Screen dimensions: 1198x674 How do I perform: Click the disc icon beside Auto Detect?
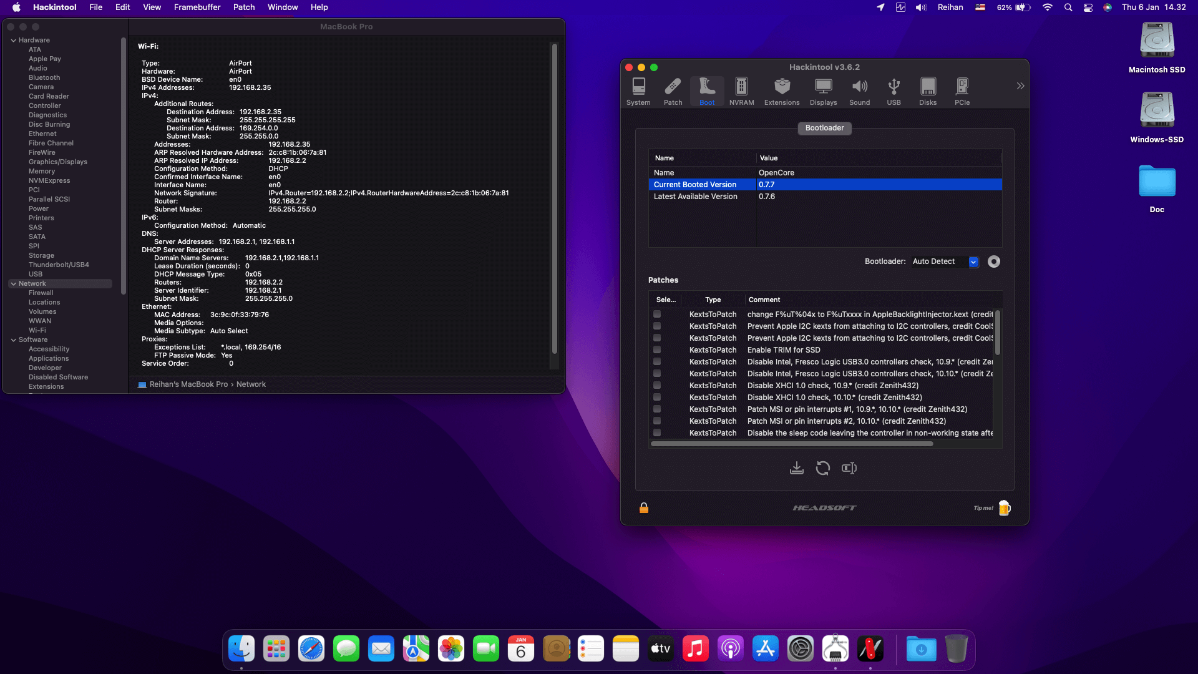click(994, 261)
